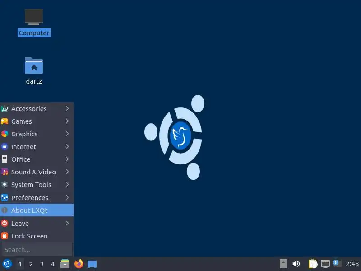Open the clipboard manager tray icon

tap(313, 264)
